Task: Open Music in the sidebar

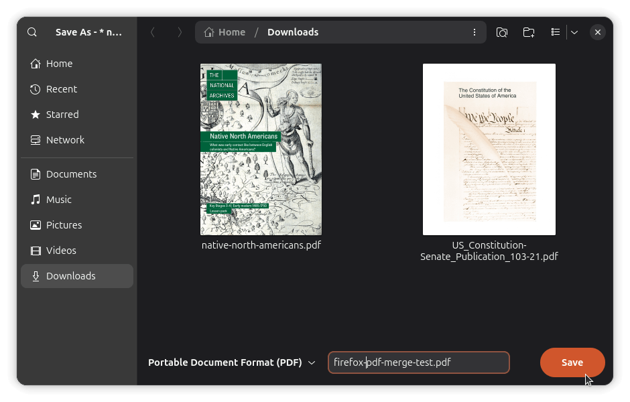Action: tap(77, 200)
